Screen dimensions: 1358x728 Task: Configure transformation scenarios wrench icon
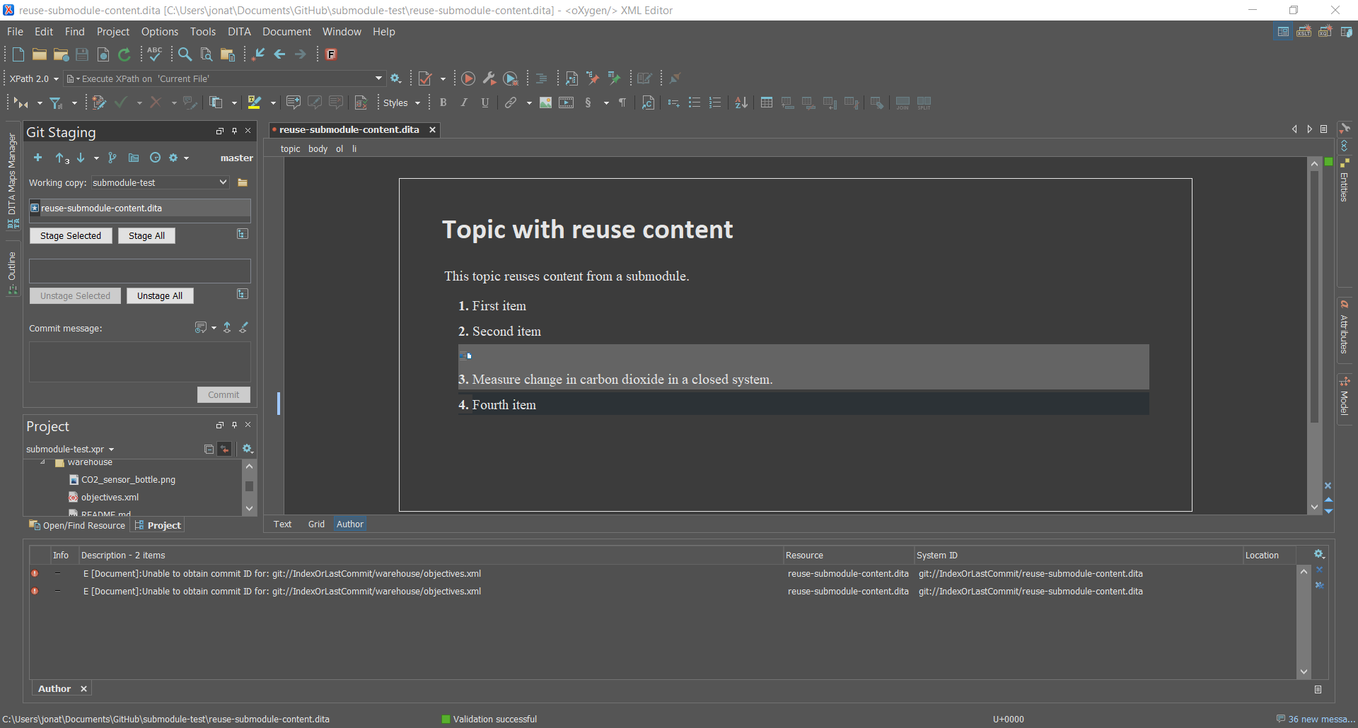click(489, 78)
